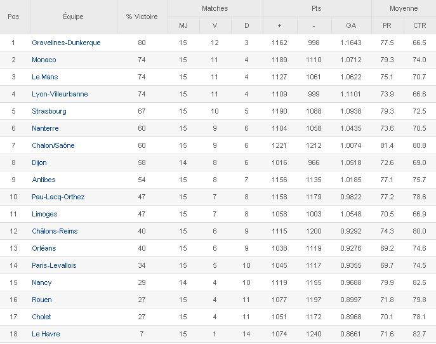Click the Le Havre team link

coord(45,334)
